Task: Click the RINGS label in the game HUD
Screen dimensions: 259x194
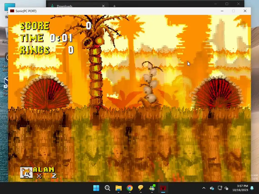Action: click(x=35, y=50)
